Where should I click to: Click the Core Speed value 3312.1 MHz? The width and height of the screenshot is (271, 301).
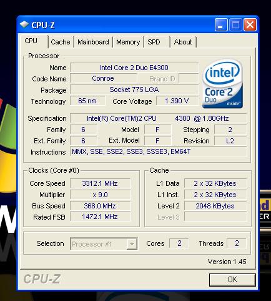pyautogui.click(x=100, y=183)
